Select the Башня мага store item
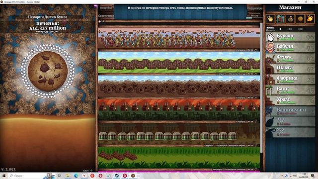318x179 pixels. point(290,111)
